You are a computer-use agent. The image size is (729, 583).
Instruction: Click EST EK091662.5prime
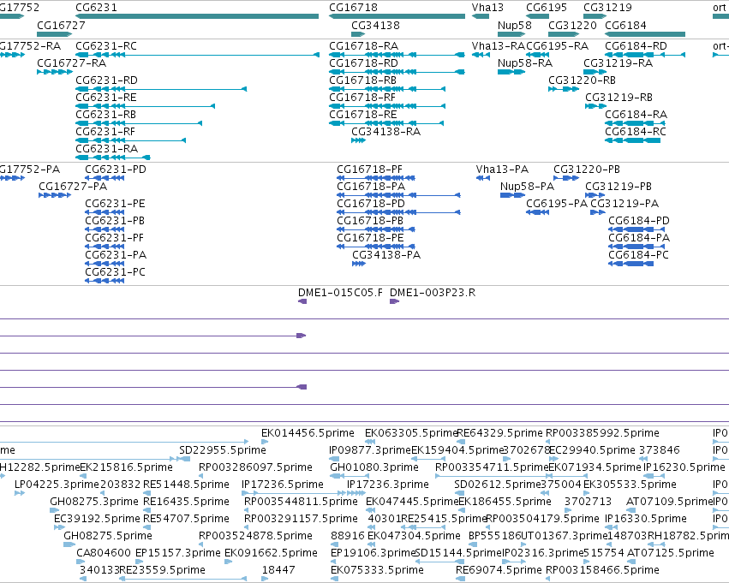click(228, 562)
